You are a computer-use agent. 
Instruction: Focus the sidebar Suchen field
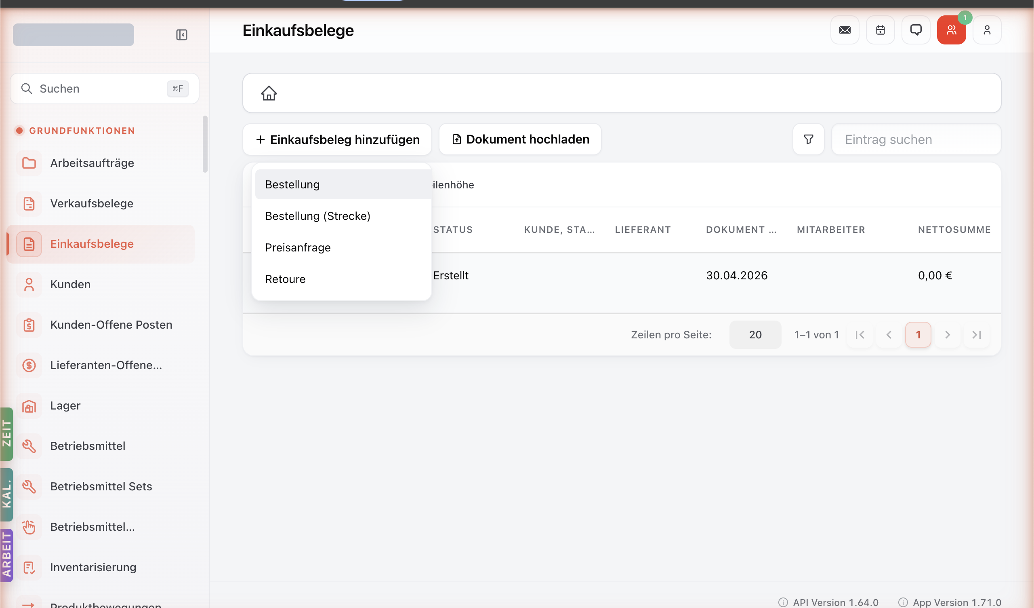[104, 88]
